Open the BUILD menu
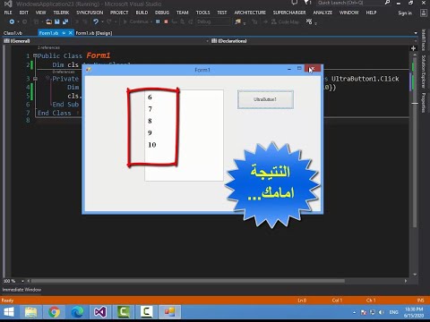Screen dimensions: 430x322 tap(142, 13)
